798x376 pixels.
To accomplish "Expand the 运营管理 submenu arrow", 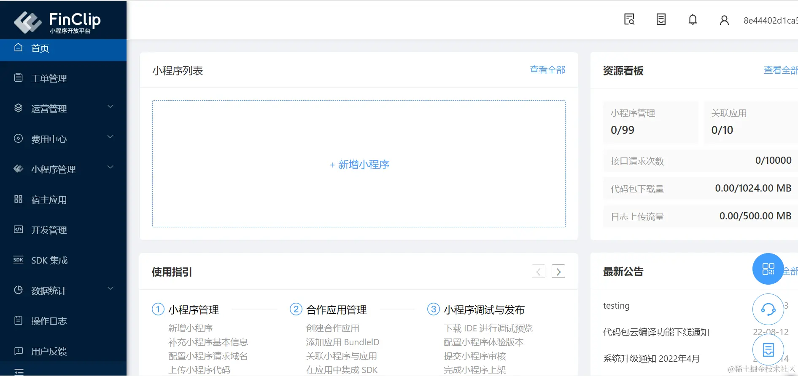I will click(x=110, y=107).
